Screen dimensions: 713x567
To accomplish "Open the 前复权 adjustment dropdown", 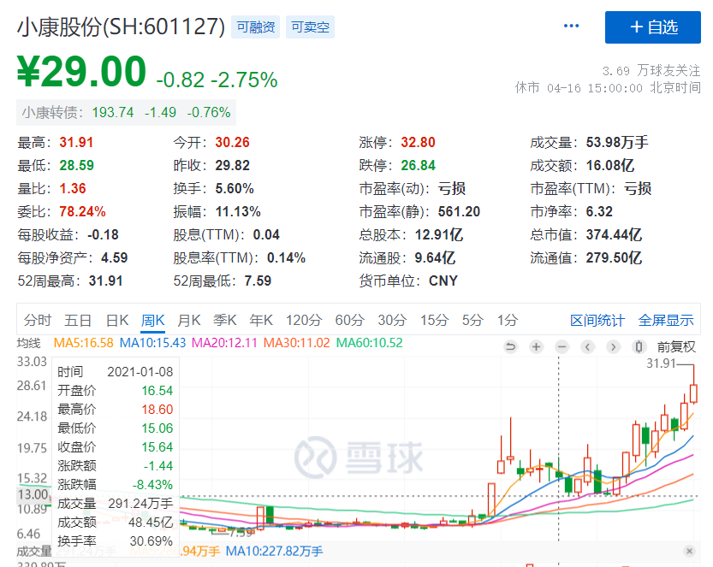I will tap(676, 346).
